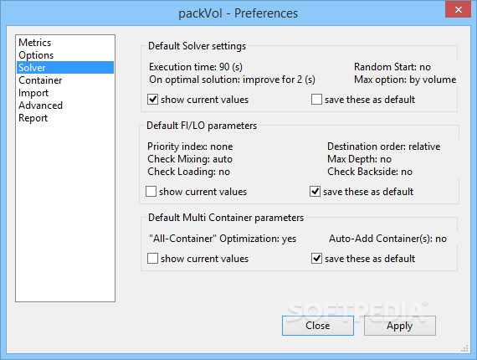Click "All-Container" Optimization: yes text
Image resolution: width=477 pixels, height=360 pixels.
(x=223, y=239)
